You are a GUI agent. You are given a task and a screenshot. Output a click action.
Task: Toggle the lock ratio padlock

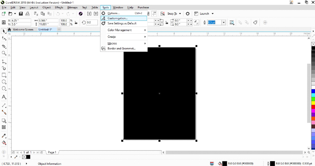[x=76, y=22]
